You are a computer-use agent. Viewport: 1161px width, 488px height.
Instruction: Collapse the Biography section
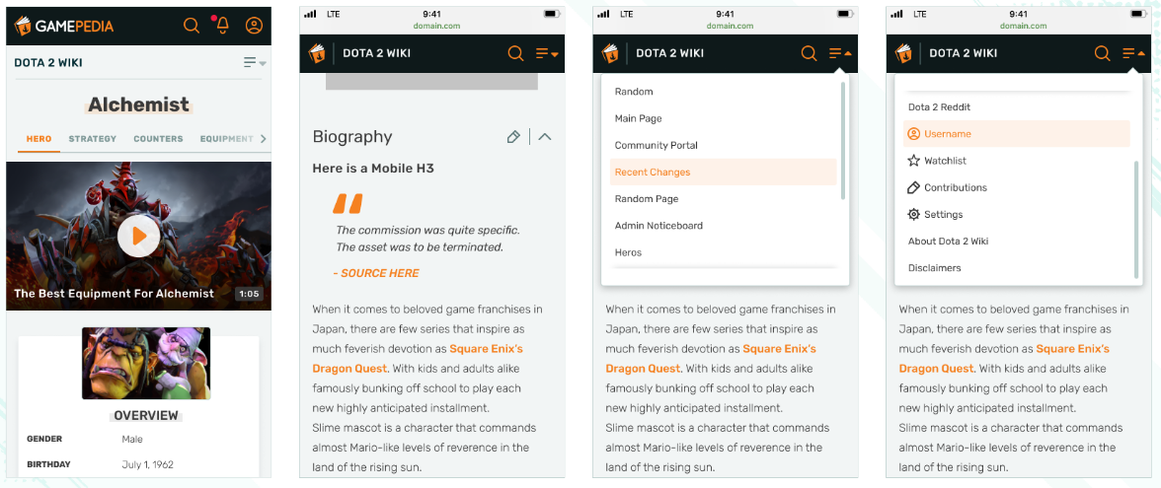(x=545, y=137)
